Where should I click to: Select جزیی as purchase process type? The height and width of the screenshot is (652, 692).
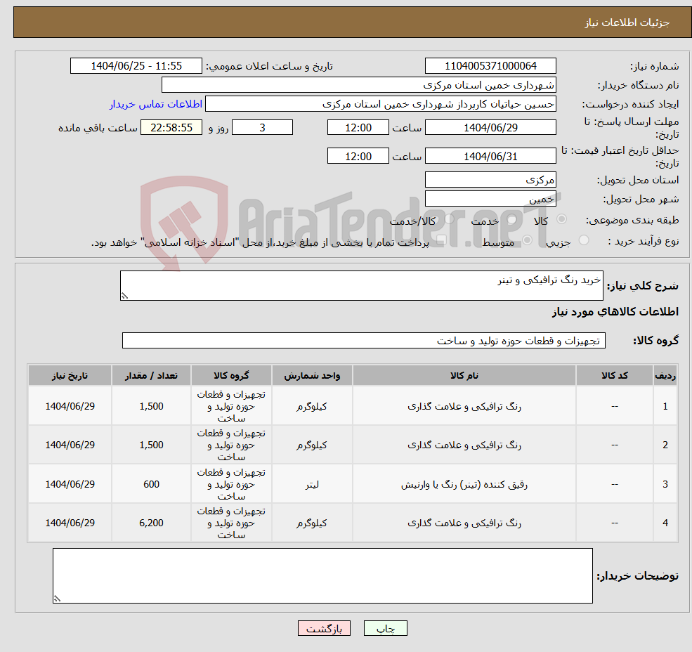[x=584, y=239]
